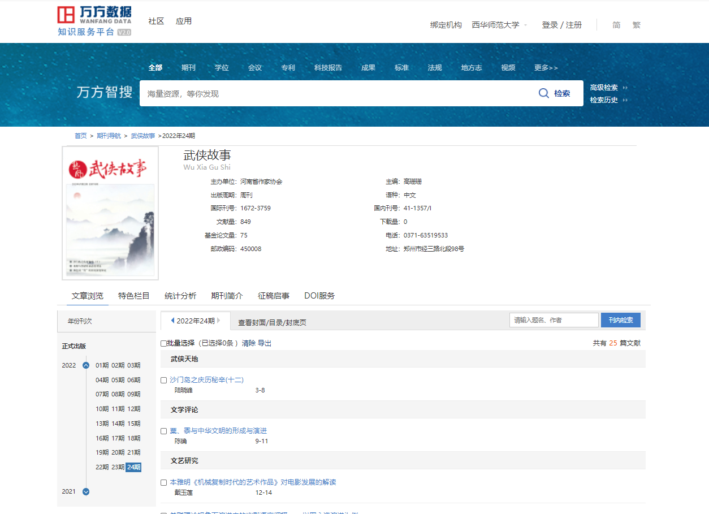Switch to the 统计分析 tab
Screen dimensions: 709x514
180,296
